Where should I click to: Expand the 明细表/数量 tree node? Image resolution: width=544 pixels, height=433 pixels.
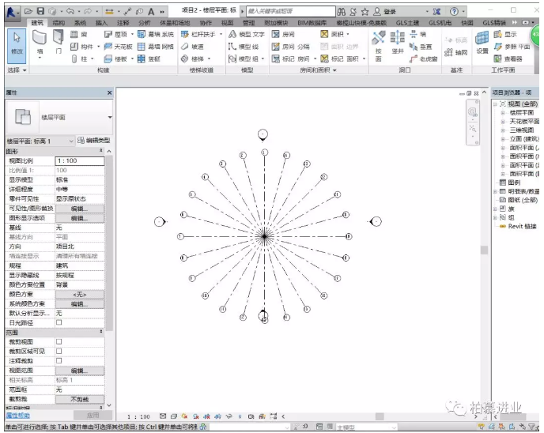(x=496, y=191)
